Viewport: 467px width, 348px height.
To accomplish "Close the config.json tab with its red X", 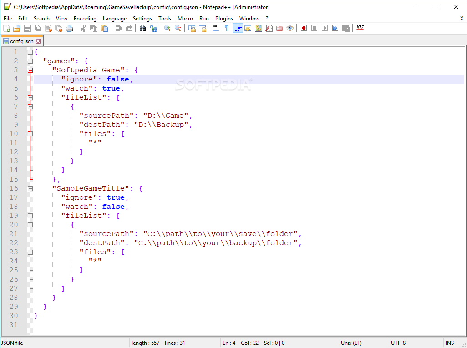I will point(38,41).
